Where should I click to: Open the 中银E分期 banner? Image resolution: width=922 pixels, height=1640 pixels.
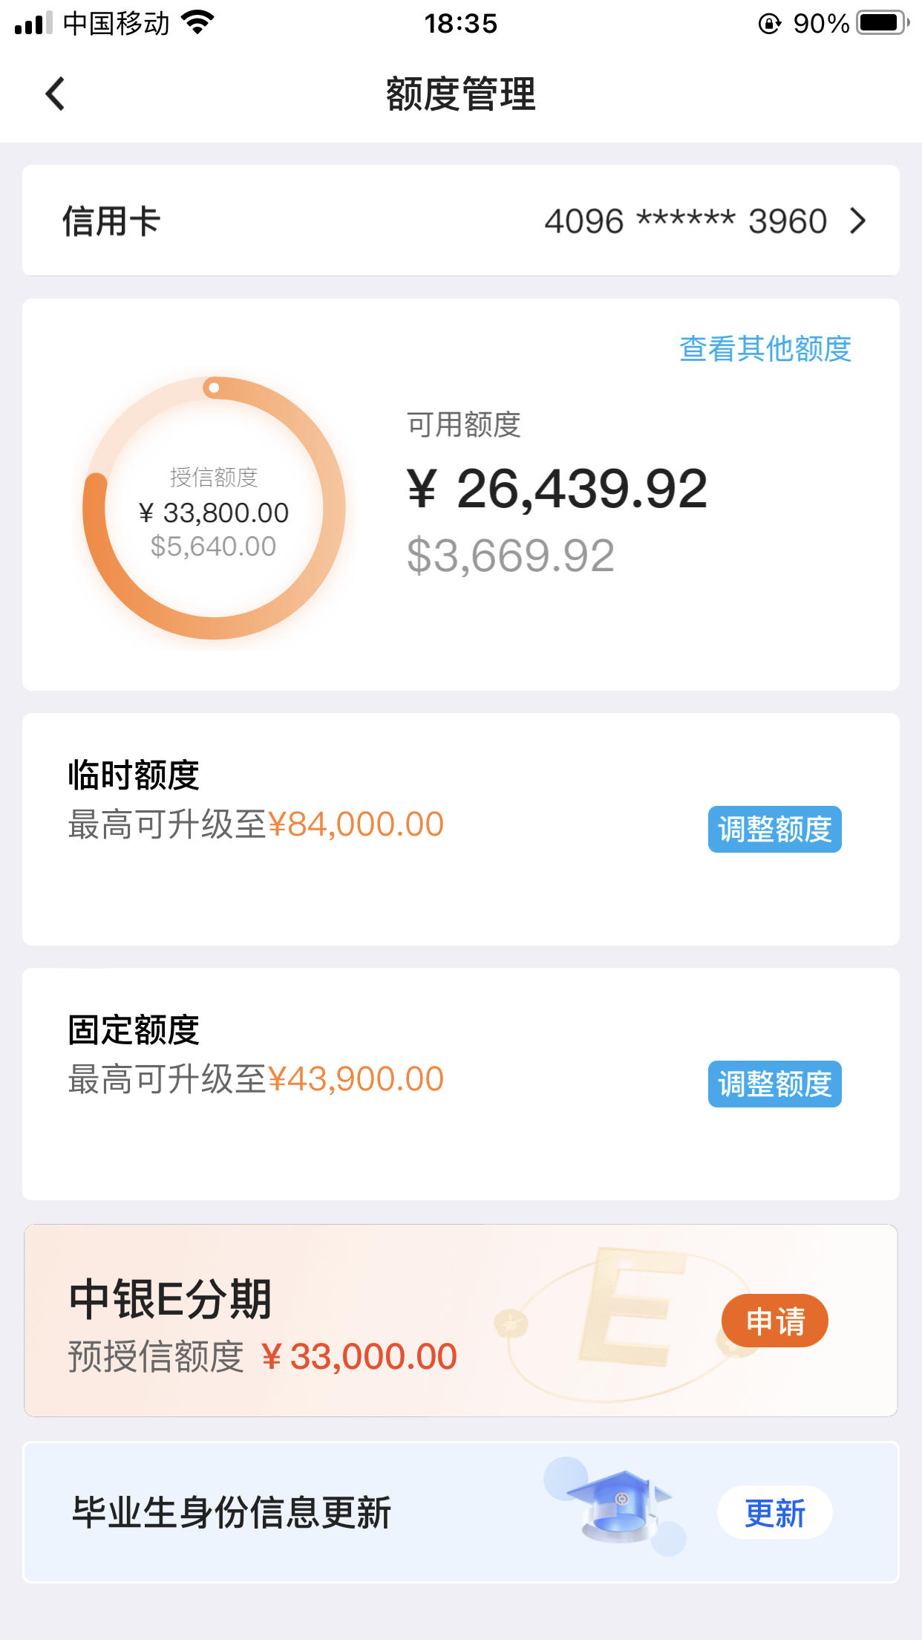pyautogui.click(x=461, y=1321)
